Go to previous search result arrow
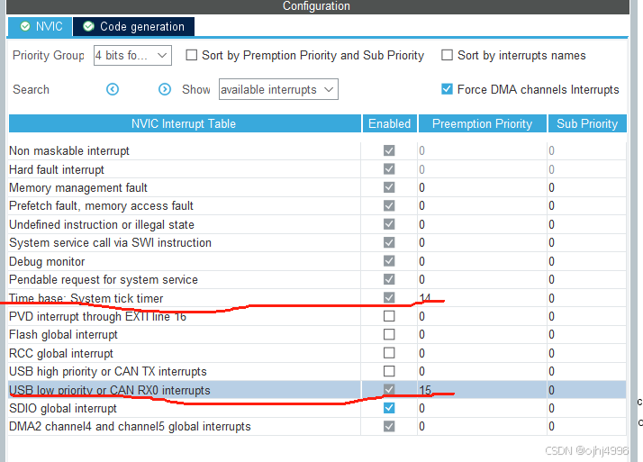Image resolution: width=643 pixels, height=462 pixels. coord(113,89)
